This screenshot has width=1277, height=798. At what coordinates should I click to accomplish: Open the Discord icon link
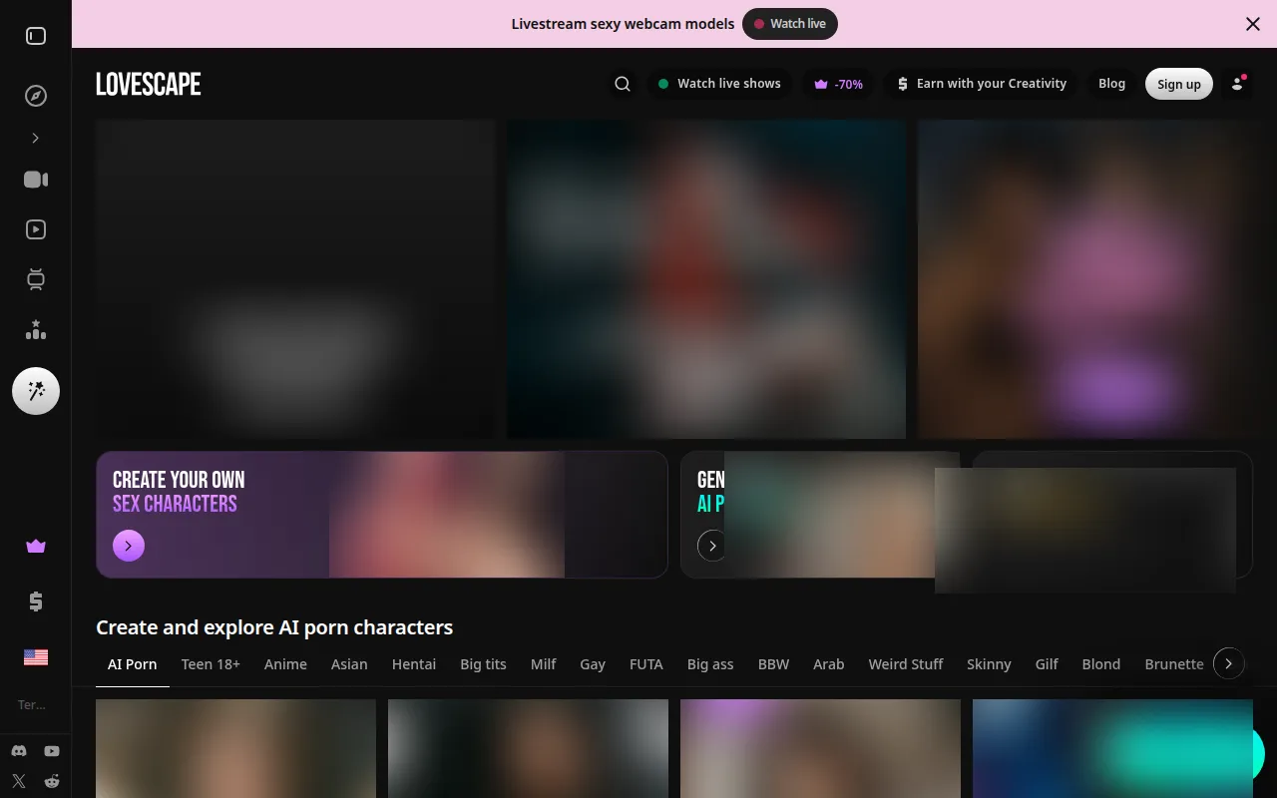[19, 750]
